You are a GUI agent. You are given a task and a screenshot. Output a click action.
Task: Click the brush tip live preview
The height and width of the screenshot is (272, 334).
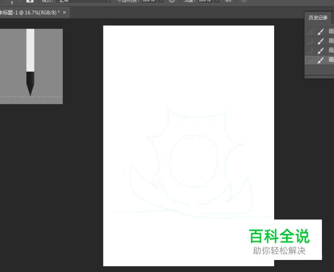tap(31, 66)
